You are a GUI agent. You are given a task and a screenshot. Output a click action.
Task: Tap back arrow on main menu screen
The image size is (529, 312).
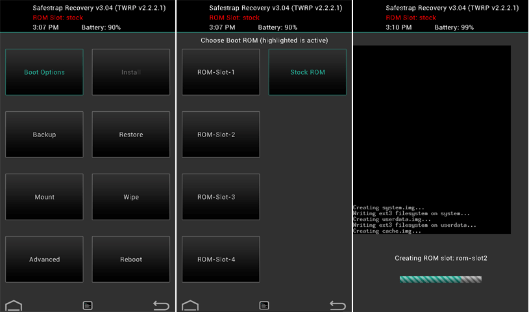[x=161, y=305]
